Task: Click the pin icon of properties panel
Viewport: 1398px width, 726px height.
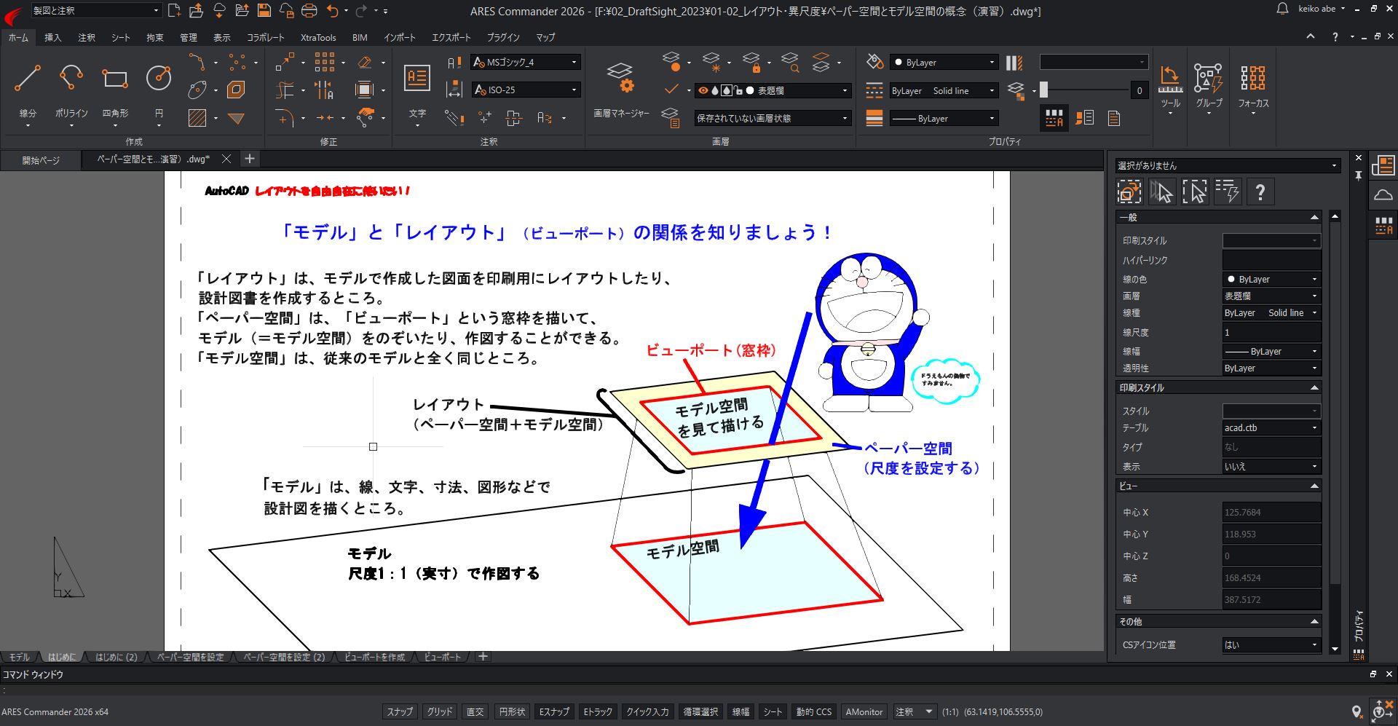Action: (1359, 175)
